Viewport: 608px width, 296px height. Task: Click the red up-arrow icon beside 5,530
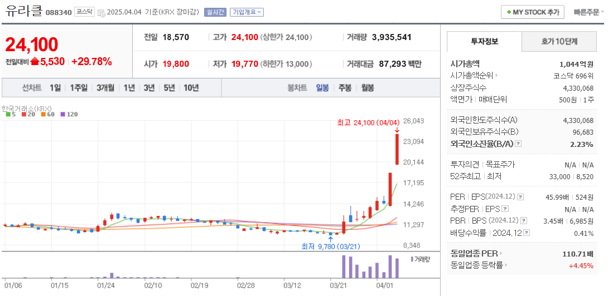[x=35, y=61]
